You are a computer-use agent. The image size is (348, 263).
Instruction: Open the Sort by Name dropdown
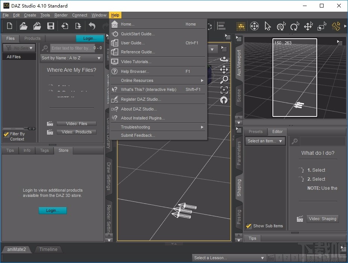(x=71, y=58)
